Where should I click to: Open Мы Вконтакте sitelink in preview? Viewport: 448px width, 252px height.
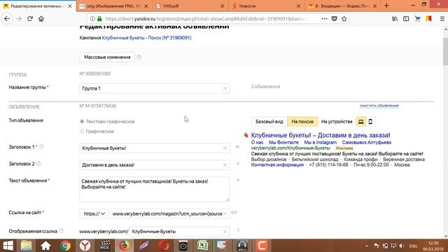pos(283,142)
